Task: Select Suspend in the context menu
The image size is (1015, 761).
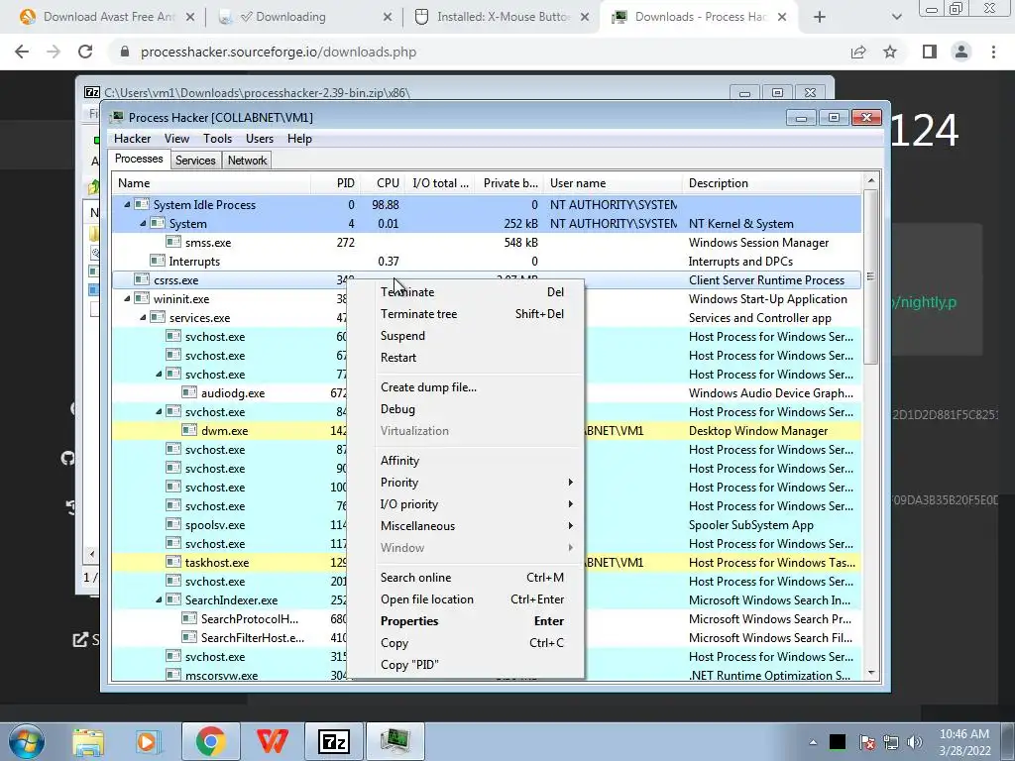Action: click(x=477, y=335)
